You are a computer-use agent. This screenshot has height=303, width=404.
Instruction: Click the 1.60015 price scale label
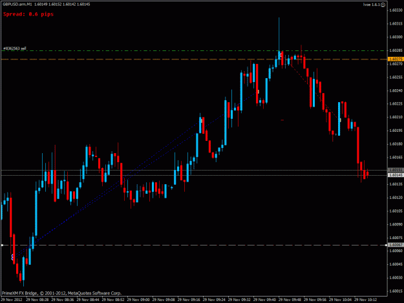coord(396,291)
